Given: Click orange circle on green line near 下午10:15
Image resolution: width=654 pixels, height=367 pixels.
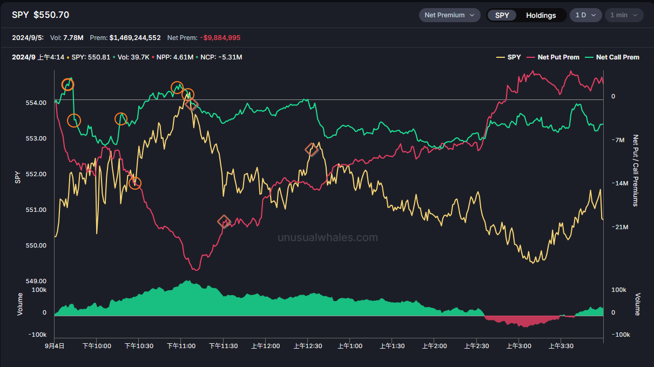Looking at the screenshot, I should coord(121,119).
